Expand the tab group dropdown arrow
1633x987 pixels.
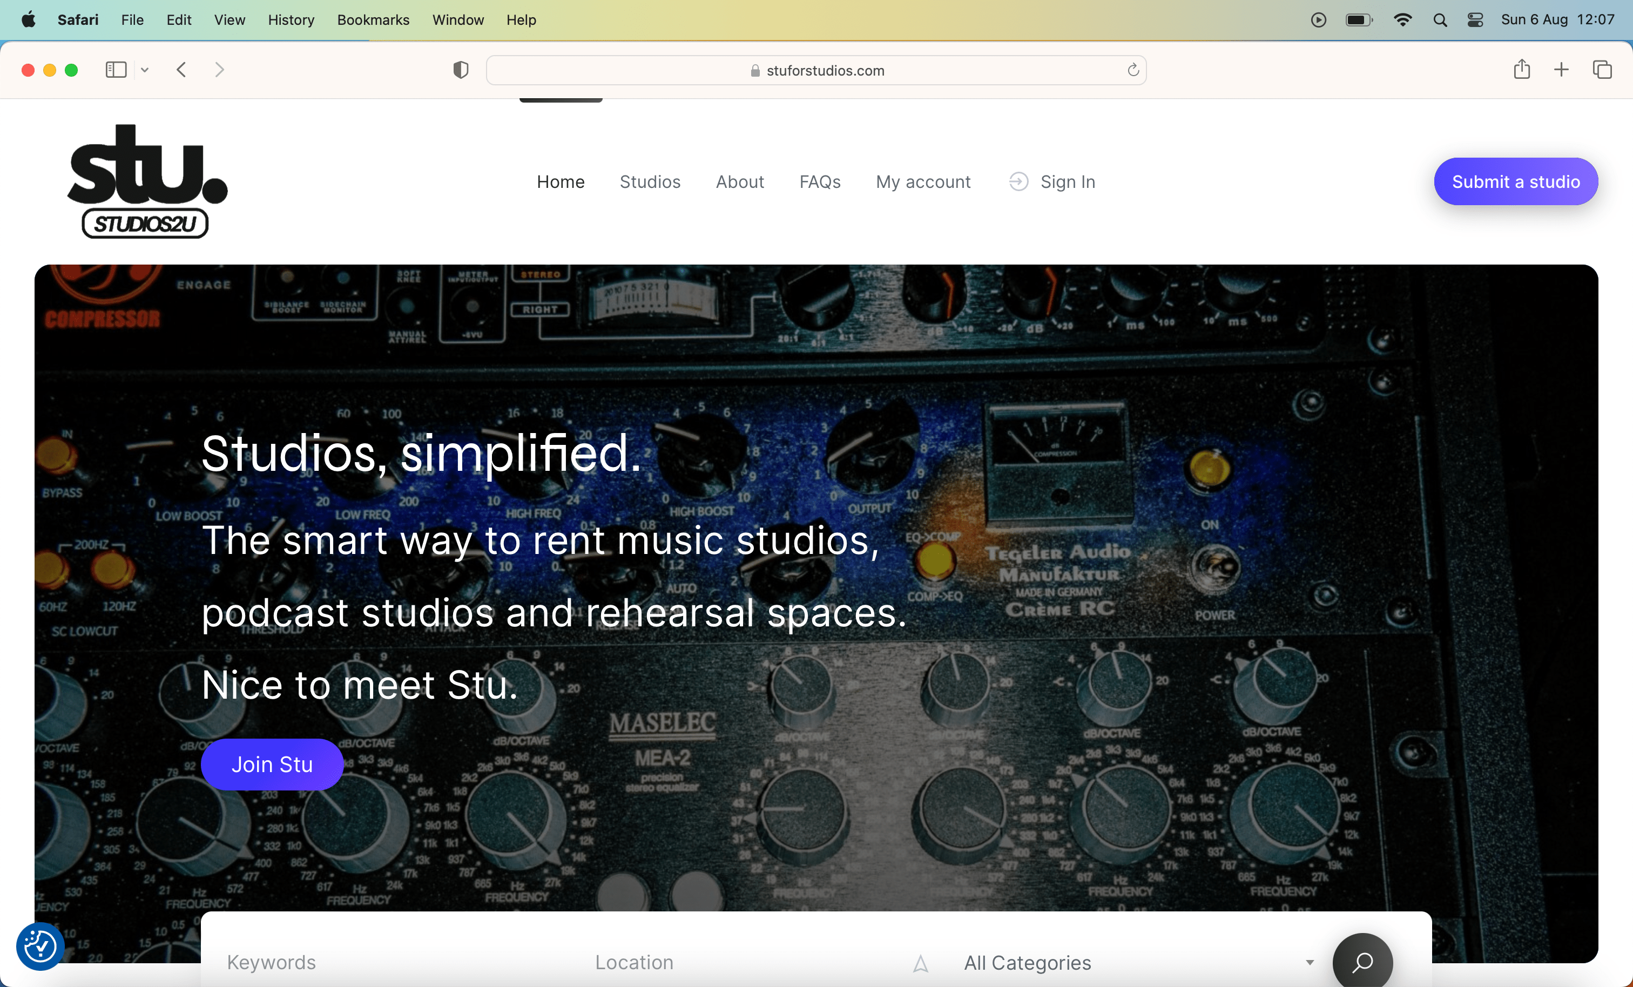[x=145, y=70]
